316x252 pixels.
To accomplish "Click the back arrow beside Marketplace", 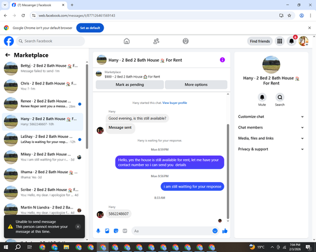I will click(8, 55).
